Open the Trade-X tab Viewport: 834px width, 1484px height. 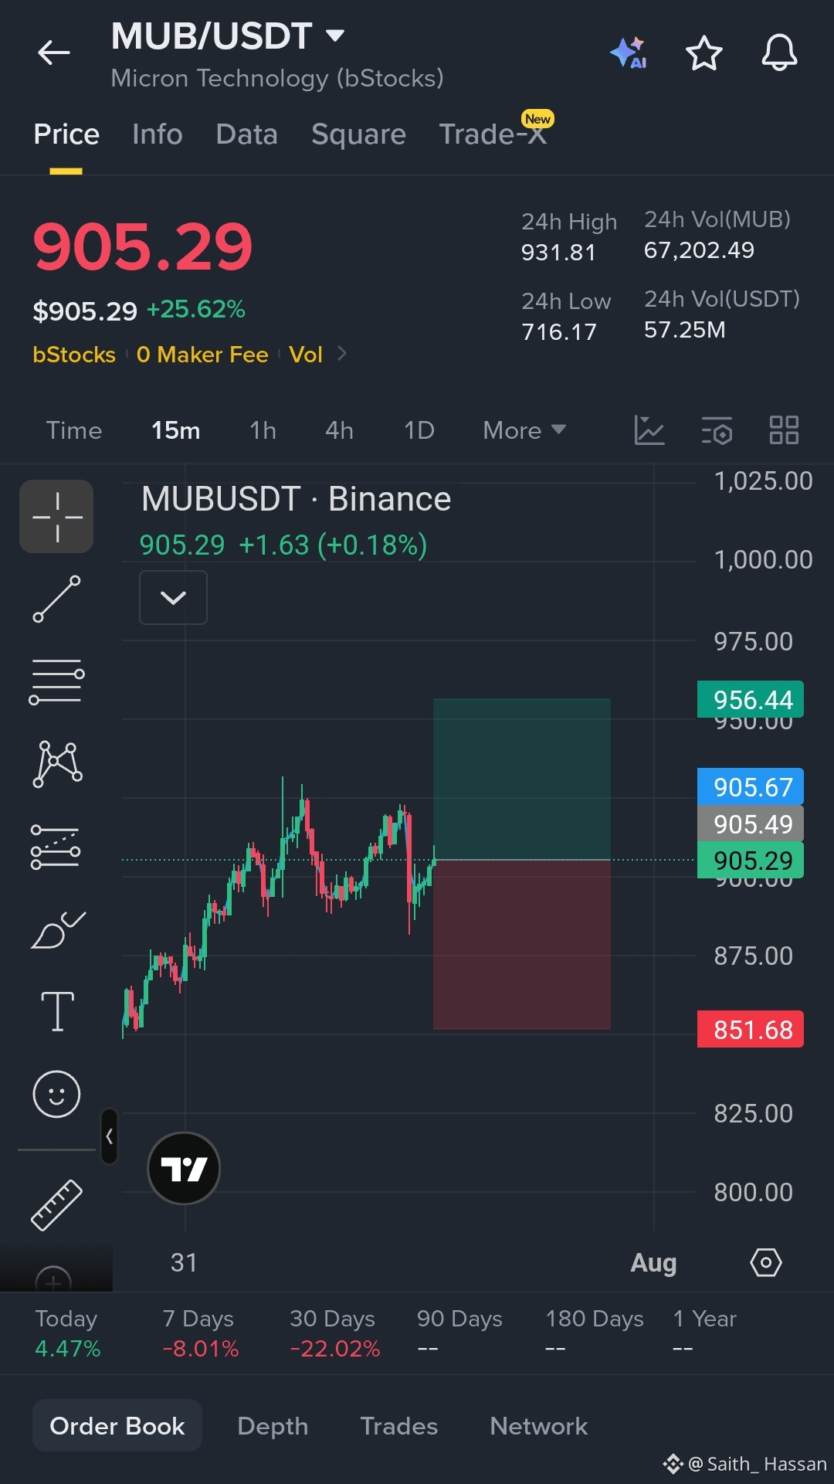pyautogui.click(x=493, y=134)
